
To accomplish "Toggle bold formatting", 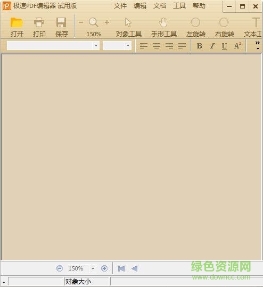I will (x=200, y=46).
